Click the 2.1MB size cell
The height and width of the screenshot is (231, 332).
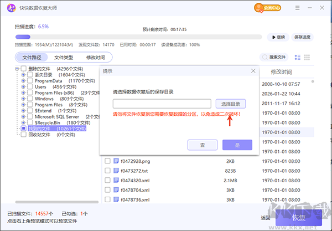(x=230, y=181)
